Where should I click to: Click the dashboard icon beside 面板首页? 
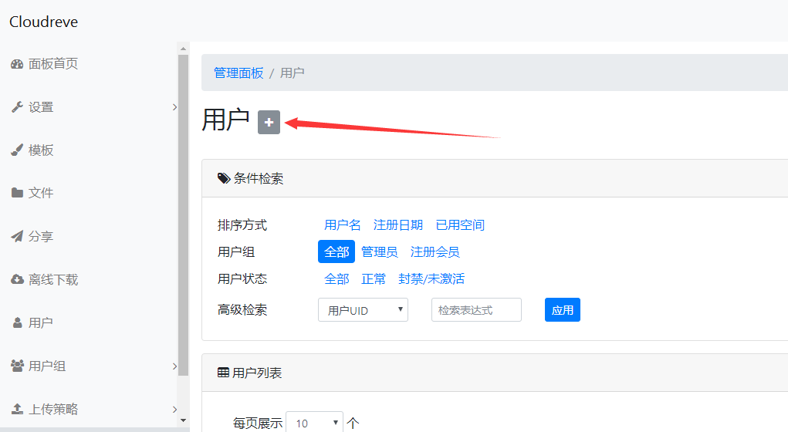tap(17, 64)
